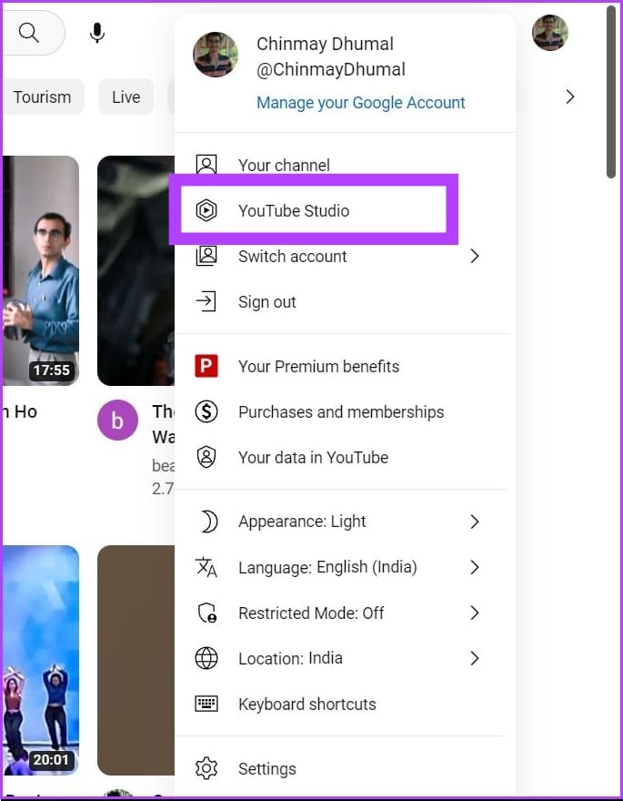Click the shield Your data icon

pyautogui.click(x=206, y=457)
